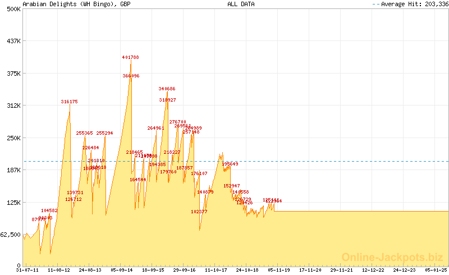Click the 500K y-axis label
This screenshot has width=449, height=275.
pyautogui.click(x=13, y=9)
